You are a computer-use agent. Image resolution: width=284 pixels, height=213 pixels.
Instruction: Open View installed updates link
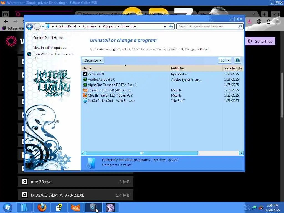49,48
